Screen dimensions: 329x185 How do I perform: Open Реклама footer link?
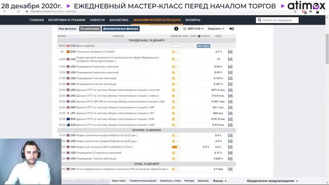pos(189,180)
